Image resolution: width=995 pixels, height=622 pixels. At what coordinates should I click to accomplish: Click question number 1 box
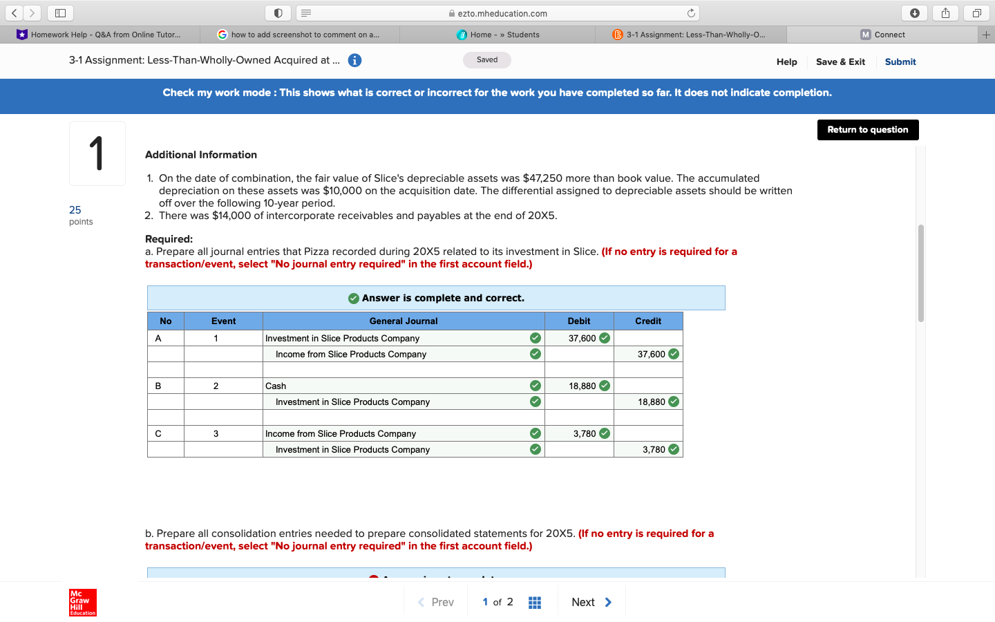tap(97, 153)
